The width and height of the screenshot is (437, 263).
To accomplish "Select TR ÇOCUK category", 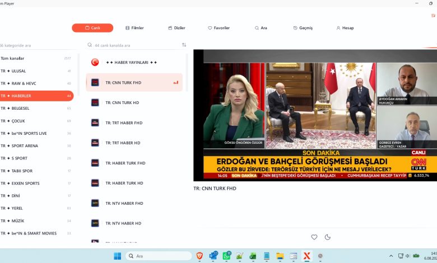I will [x=36, y=121].
